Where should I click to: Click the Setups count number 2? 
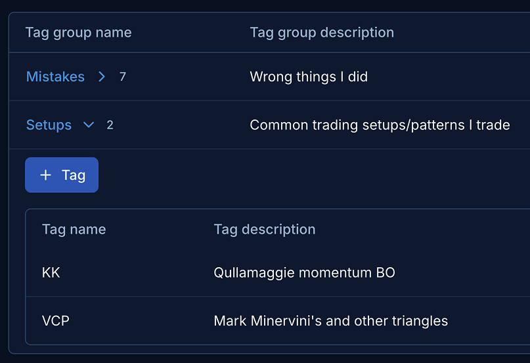(x=110, y=125)
